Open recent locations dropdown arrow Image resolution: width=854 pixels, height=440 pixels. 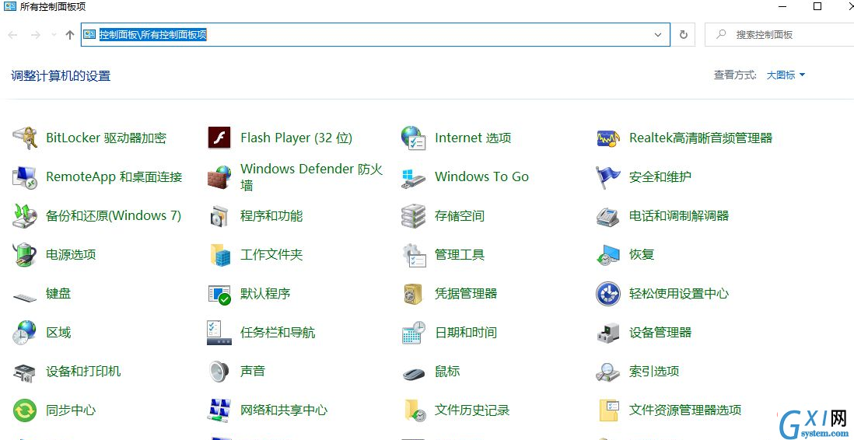tap(54, 35)
